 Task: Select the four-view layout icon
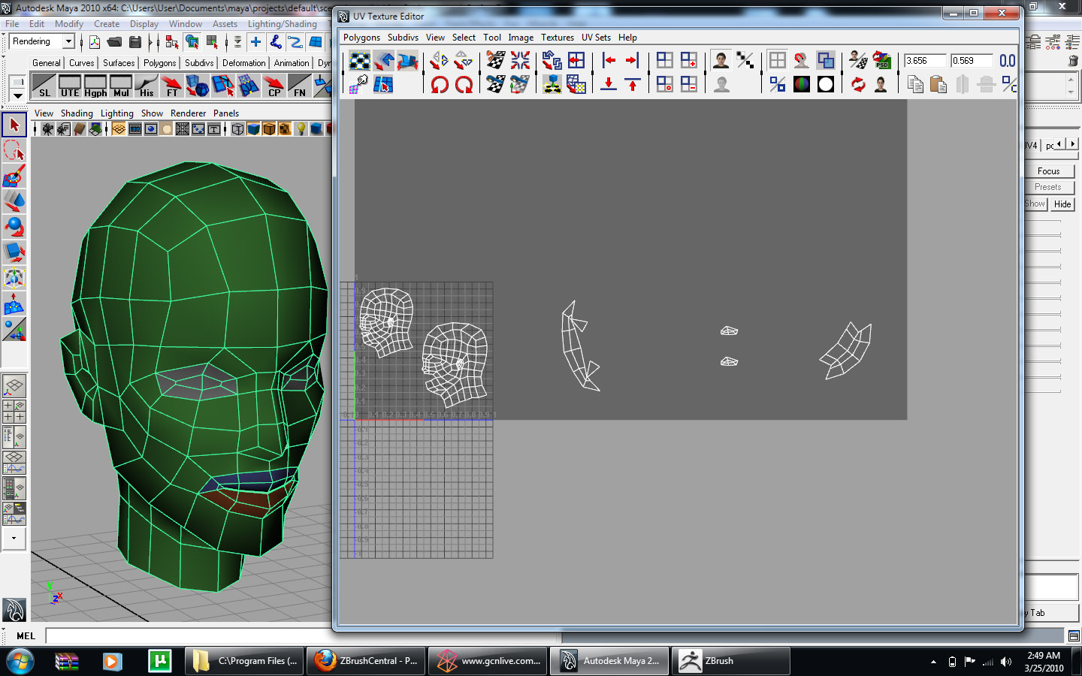click(x=14, y=412)
